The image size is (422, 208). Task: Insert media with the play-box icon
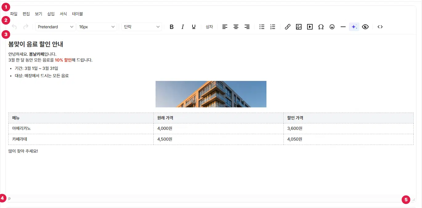click(310, 27)
